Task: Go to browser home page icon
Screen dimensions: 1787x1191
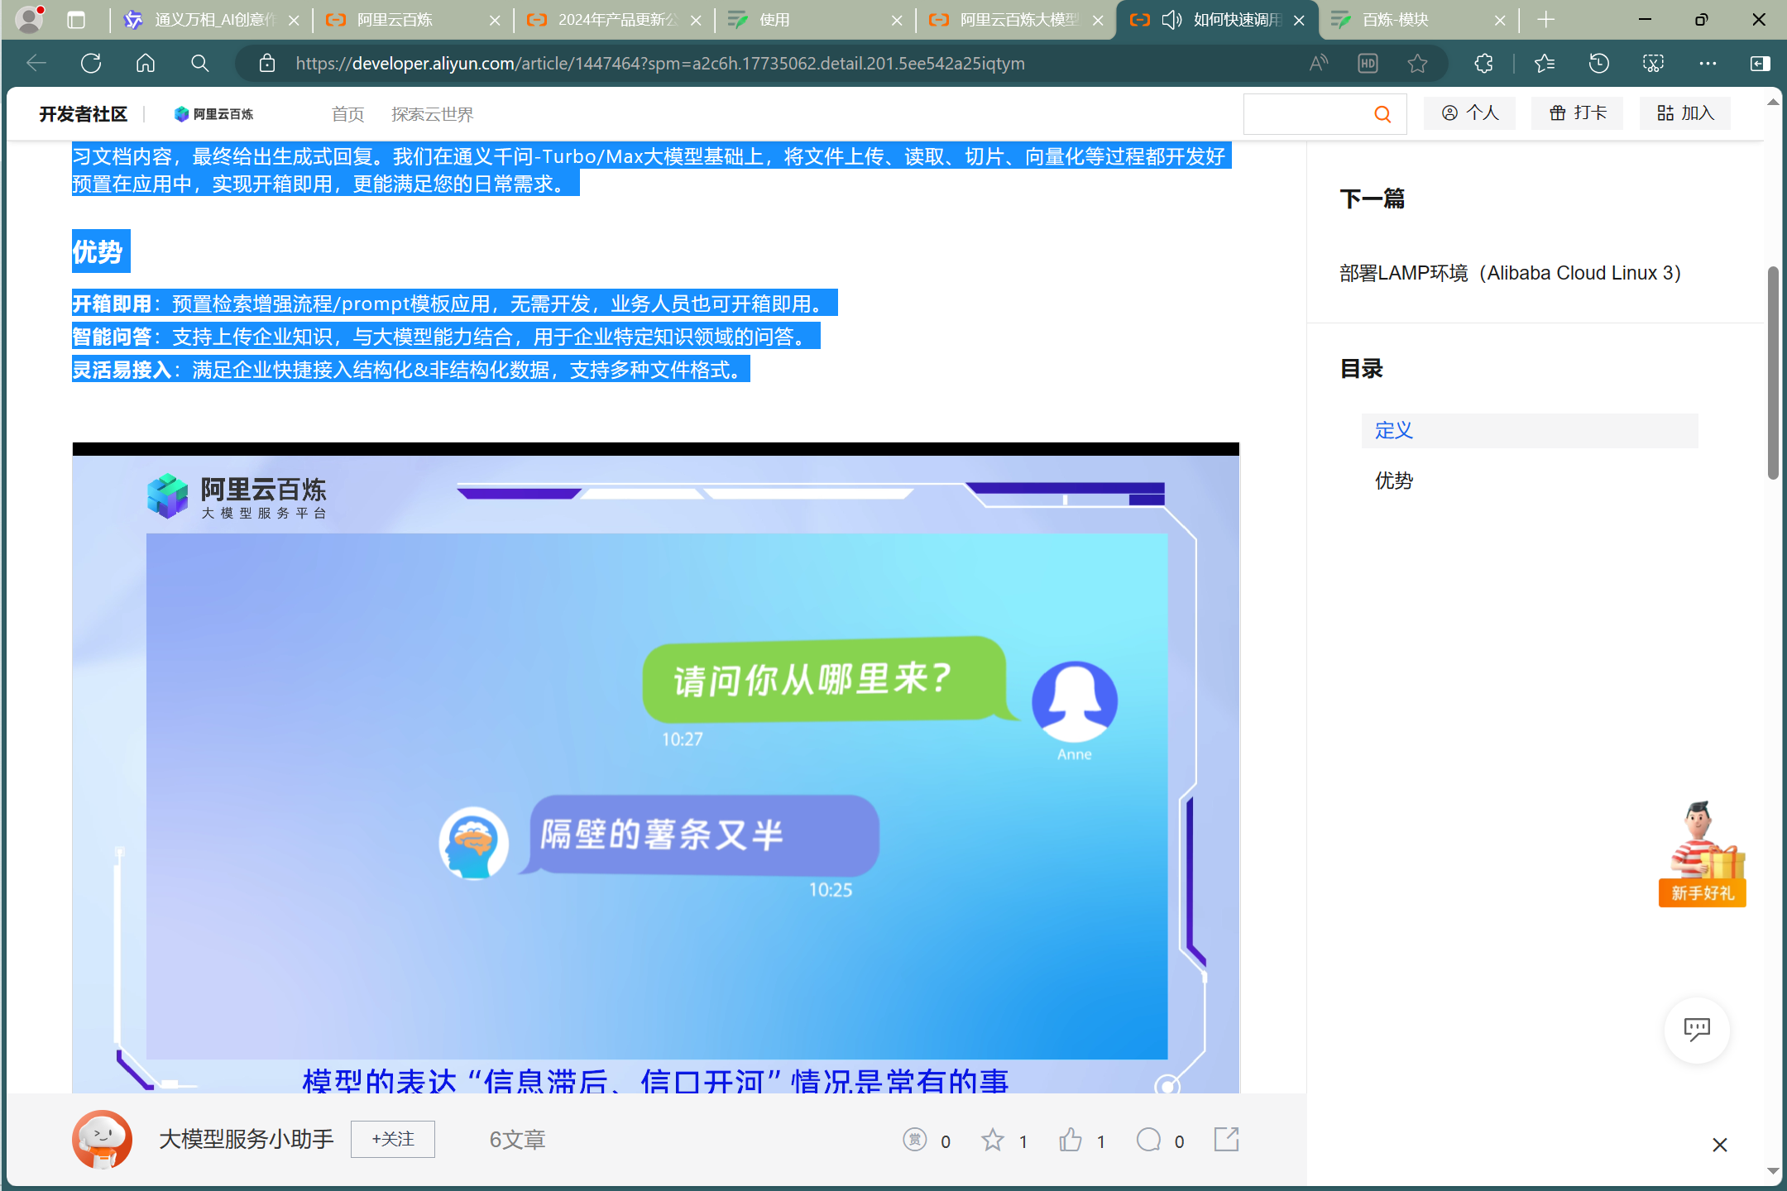Action: pyautogui.click(x=146, y=64)
